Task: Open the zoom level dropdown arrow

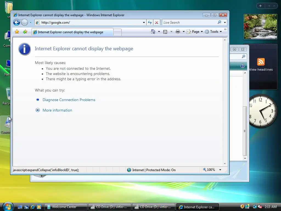Action: click(220, 170)
